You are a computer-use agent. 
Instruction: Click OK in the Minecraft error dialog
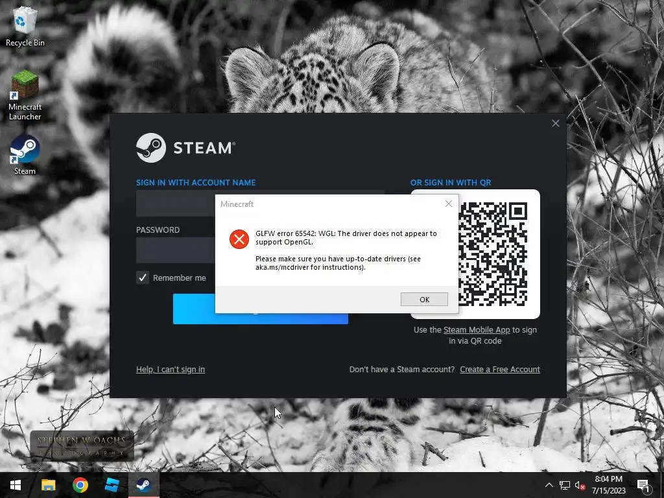[424, 300]
